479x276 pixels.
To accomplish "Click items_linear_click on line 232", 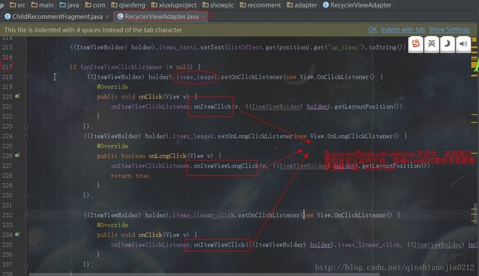I will [x=203, y=215].
